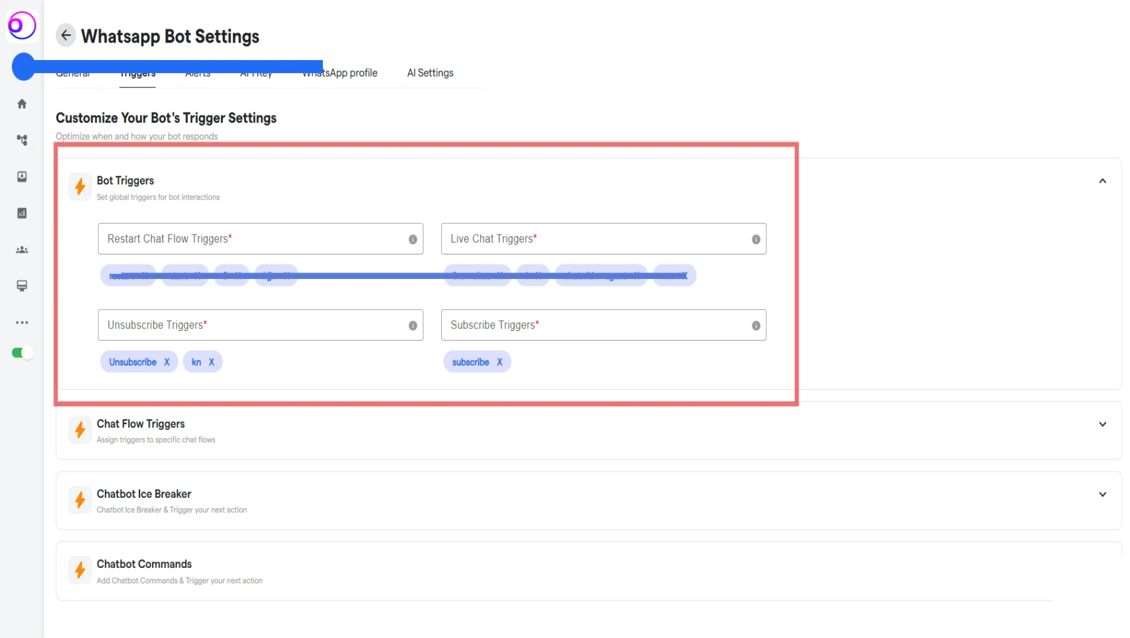Open the AI Settings tab
The width and height of the screenshot is (1130, 638).
[430, 73]
